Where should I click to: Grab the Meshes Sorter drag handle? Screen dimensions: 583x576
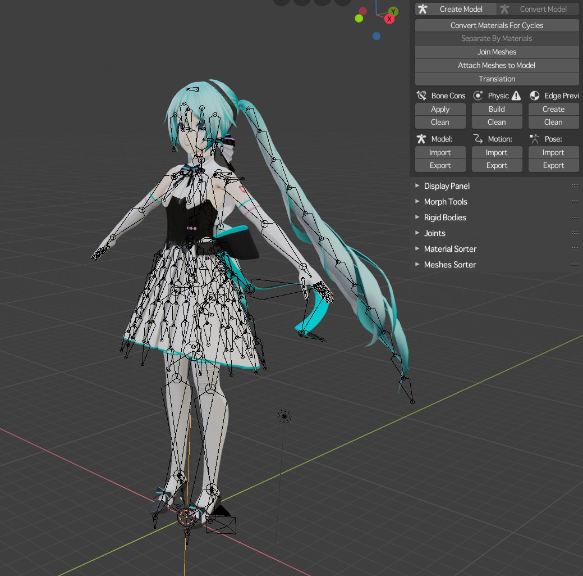[575, 264]
